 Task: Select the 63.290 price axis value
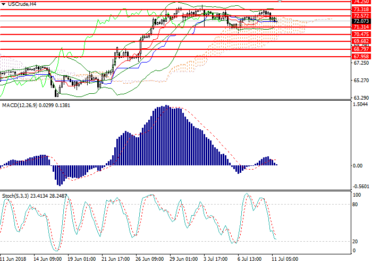point(361,98)
